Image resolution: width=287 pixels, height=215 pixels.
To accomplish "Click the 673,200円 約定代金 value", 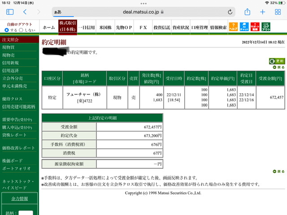I will (x=152, y=136).
